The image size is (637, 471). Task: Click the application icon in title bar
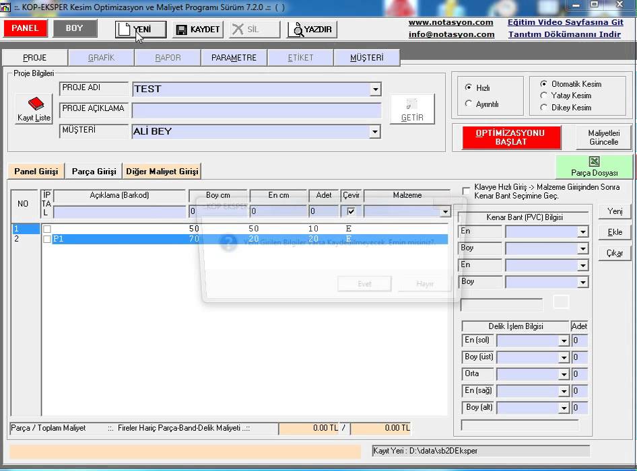5,7
